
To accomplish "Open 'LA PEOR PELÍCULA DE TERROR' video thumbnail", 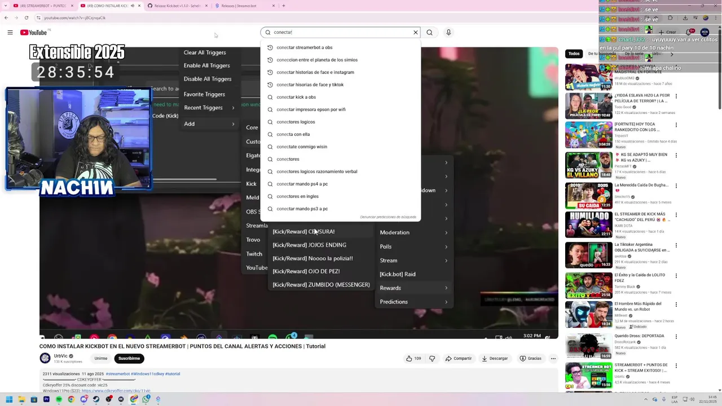I will coord(589,105).
